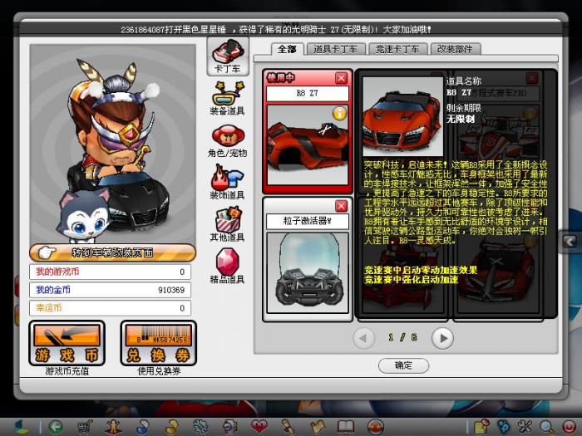This screenshot has width=582, height=436.
Task: Open the sticky note icon in bottom bar
Action: pyautogui.click(x=482, y=427)
